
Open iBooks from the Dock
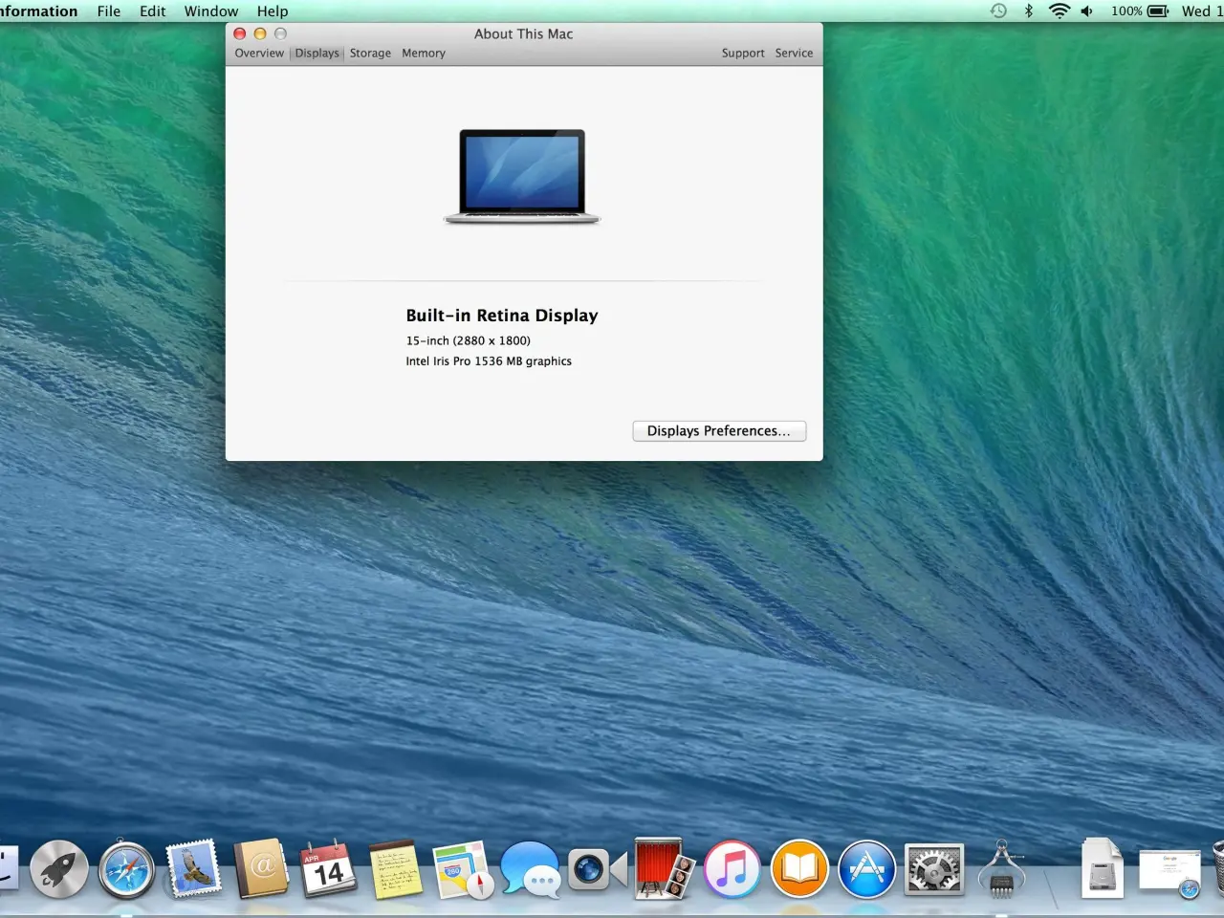799,869
